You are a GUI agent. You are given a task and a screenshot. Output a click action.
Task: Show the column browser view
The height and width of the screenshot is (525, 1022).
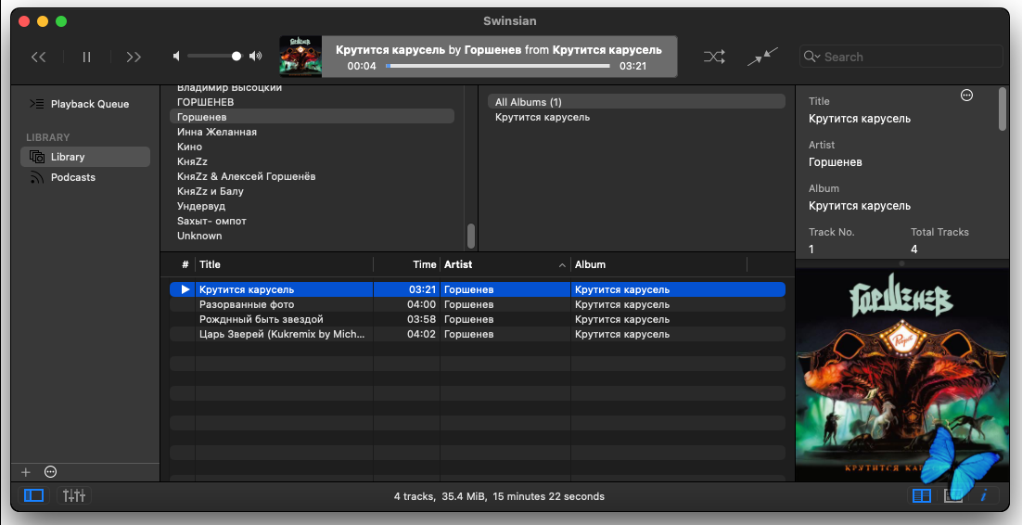(x=921, y=496)
